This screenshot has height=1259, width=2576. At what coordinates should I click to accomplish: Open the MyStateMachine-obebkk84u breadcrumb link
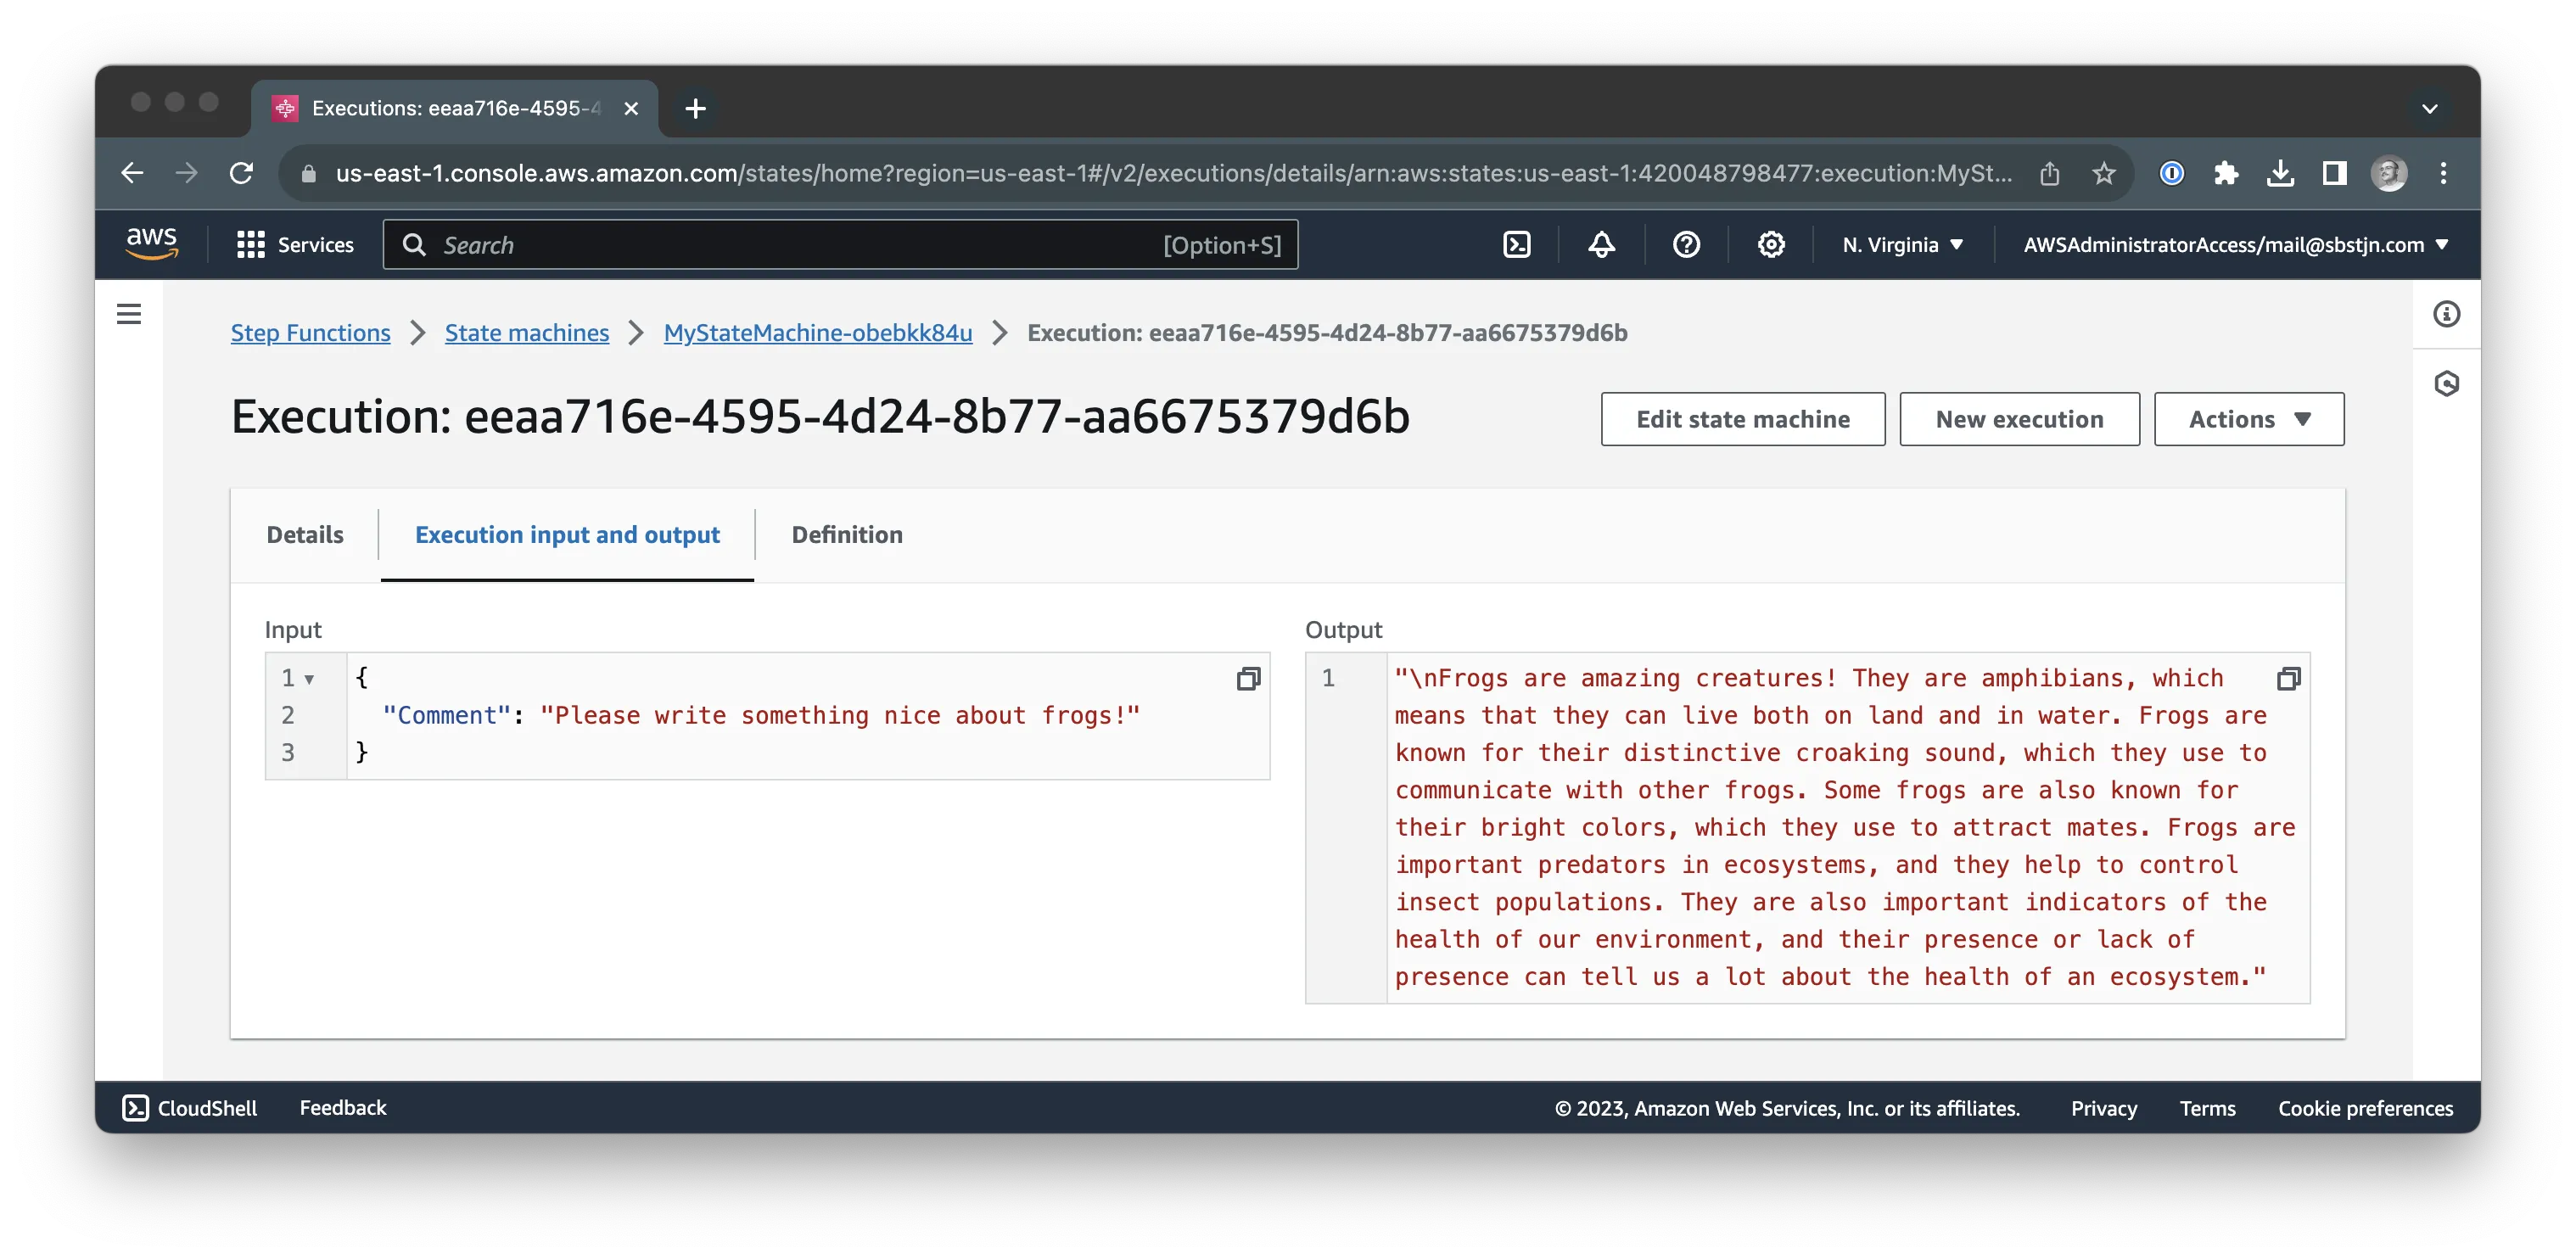pyautogui.click(x=817, y=333)
